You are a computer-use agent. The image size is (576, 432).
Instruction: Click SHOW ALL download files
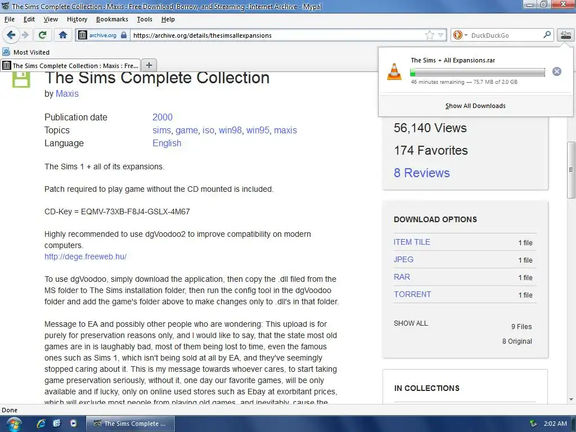tap(411, 323)
